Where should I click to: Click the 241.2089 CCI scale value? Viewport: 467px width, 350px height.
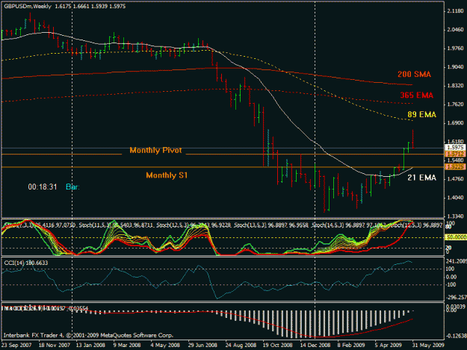tap(456, 261)
